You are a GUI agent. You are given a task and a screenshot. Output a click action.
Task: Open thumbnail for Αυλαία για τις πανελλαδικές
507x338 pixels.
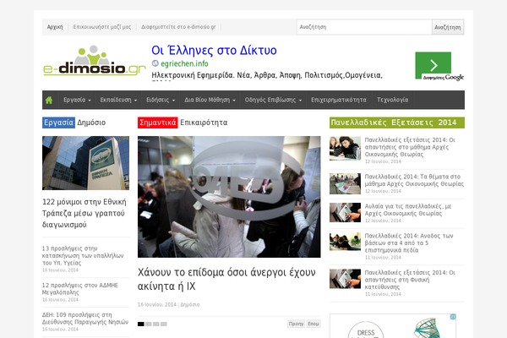(345, 212)
